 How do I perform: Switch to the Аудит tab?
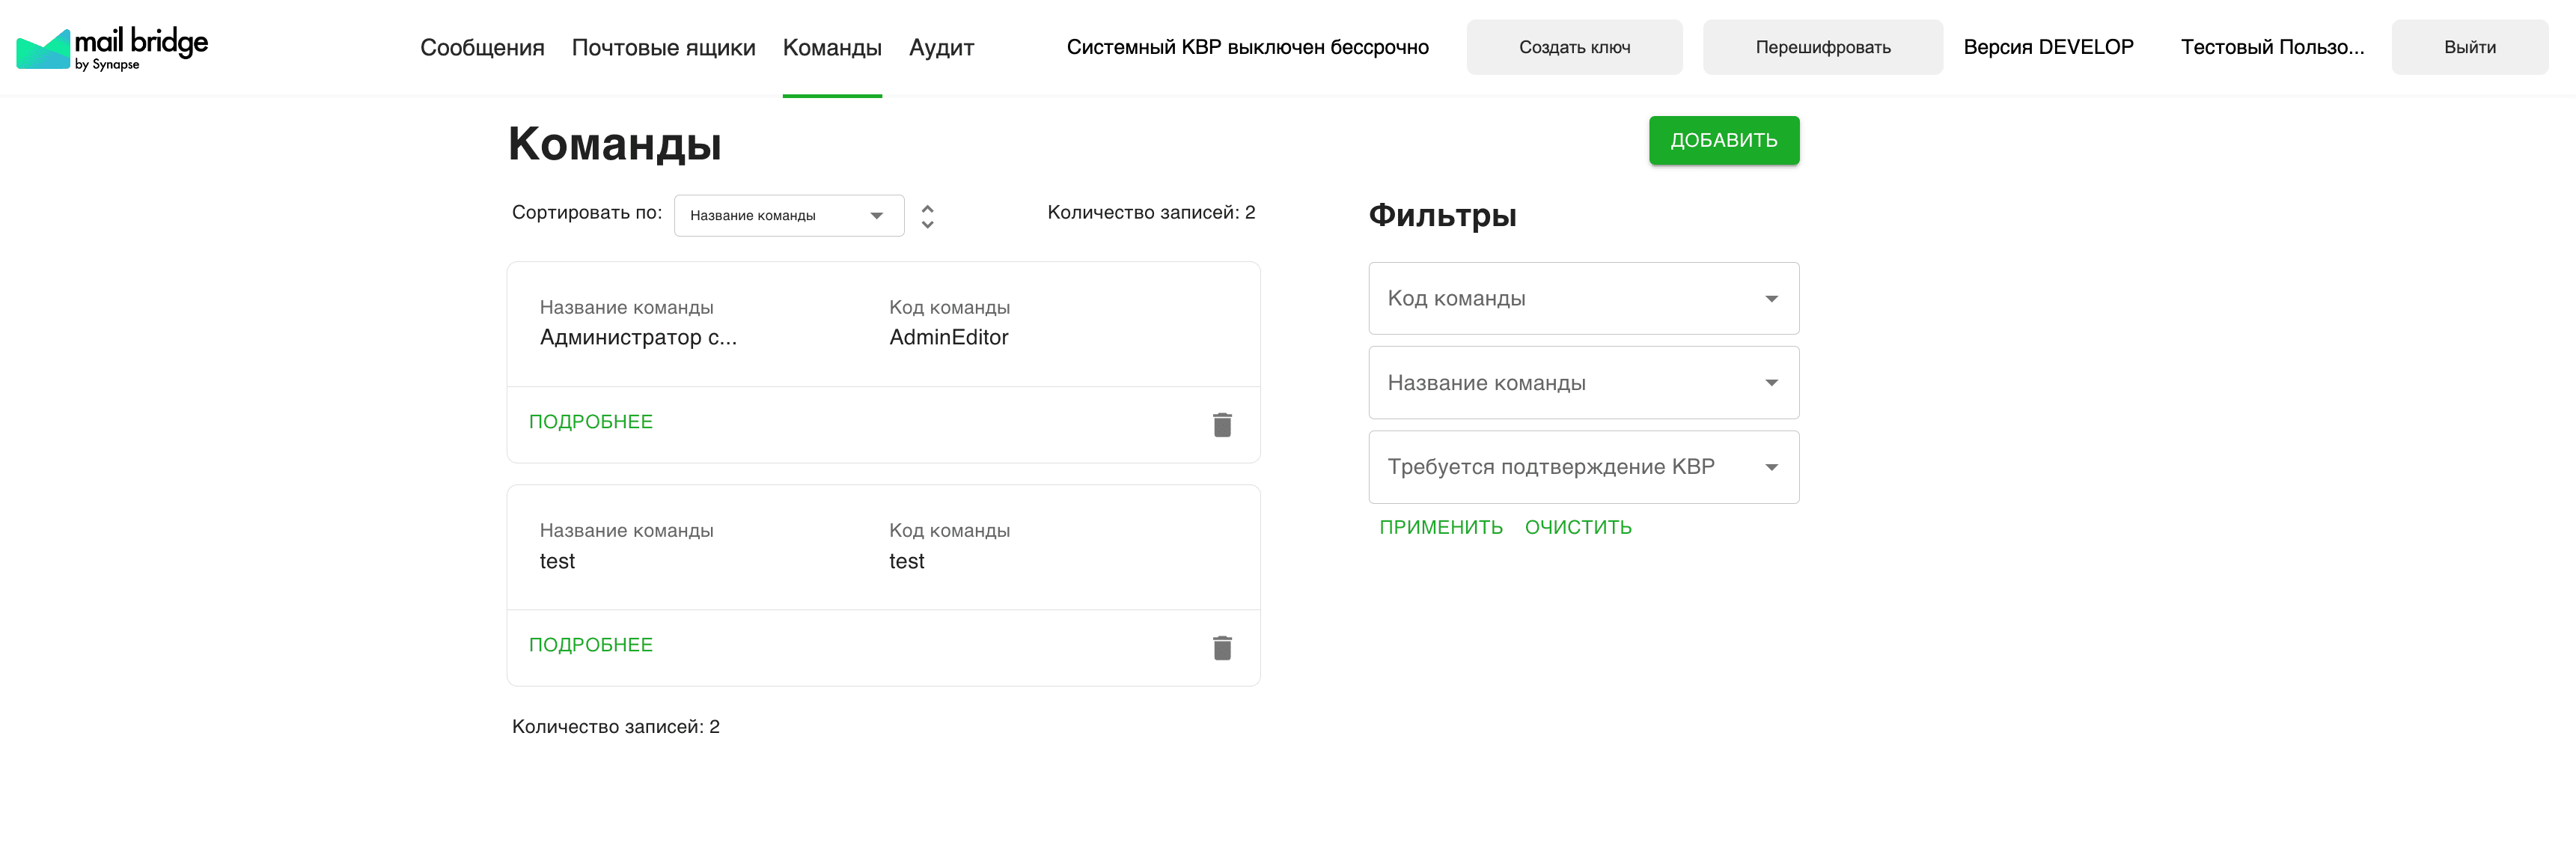pyautogui.click(x=941, y=48)
